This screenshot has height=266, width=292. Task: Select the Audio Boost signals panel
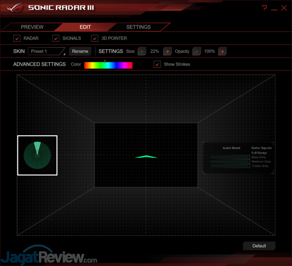tap(238, 158)
